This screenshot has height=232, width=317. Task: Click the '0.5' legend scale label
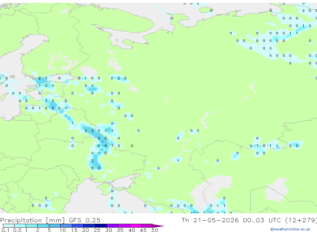(x=17, y=230)
